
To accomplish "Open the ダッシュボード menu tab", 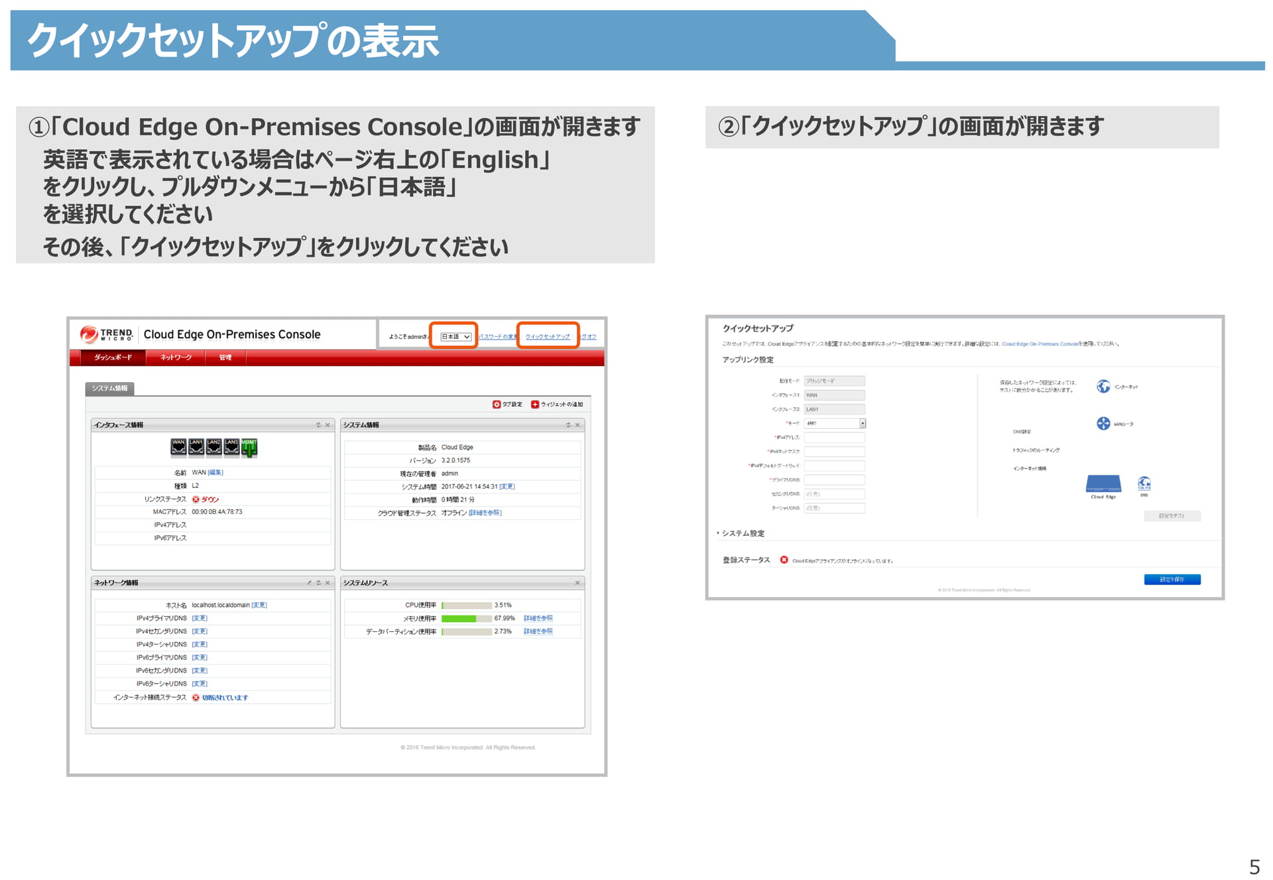I will (x=113, y=357).
